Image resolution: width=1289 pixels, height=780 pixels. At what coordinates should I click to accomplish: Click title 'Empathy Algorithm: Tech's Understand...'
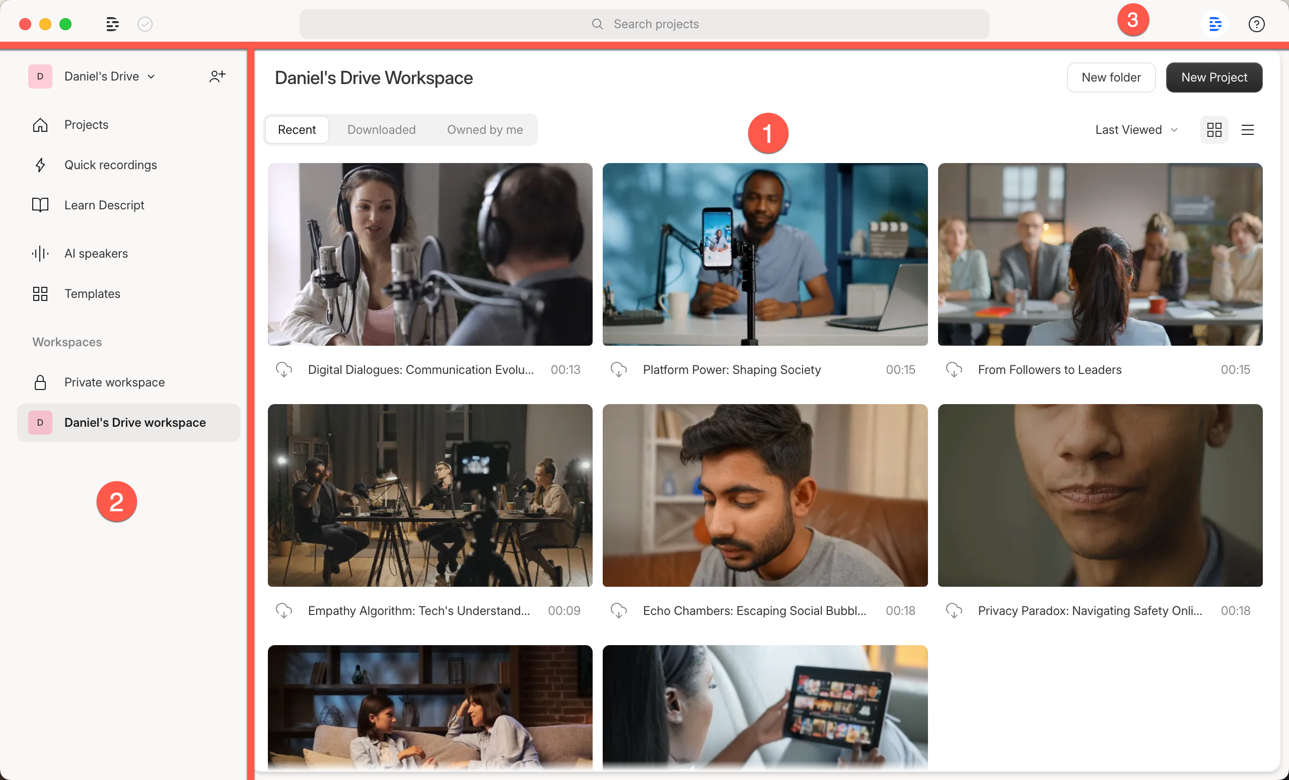418,610
